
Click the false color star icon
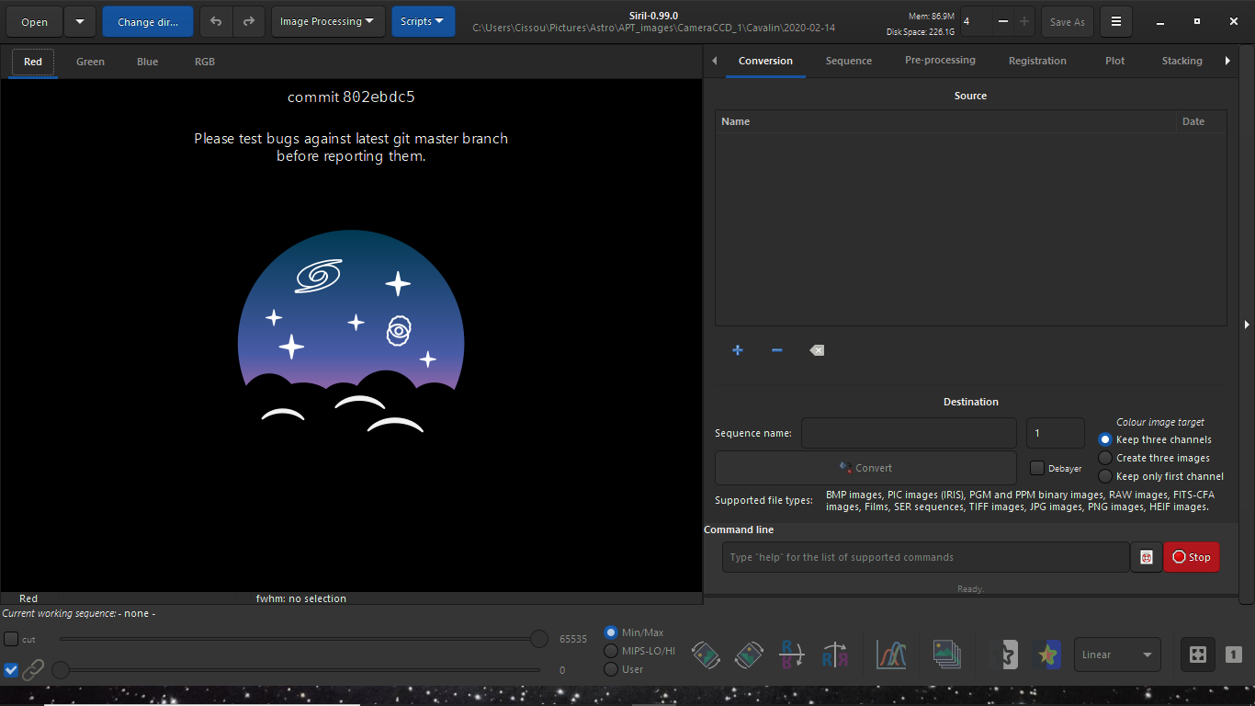1047,655
